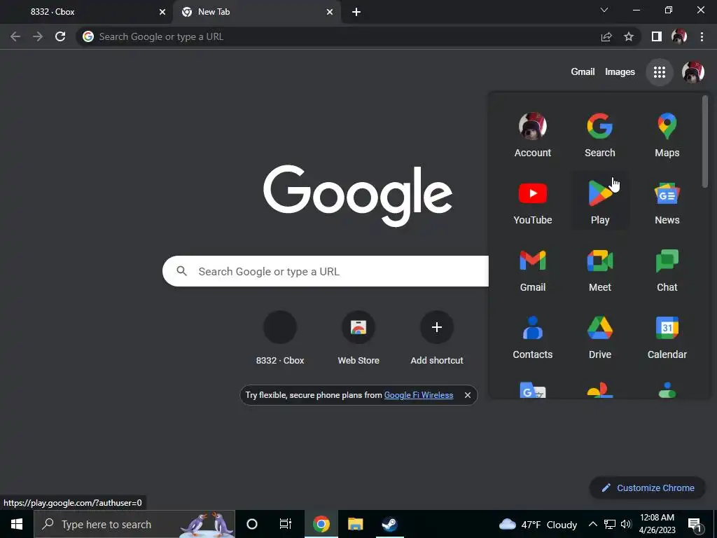The width and height of the screenshot is (717, 538).
Task: Open Google account avatar on page
Action: (692, 72)
